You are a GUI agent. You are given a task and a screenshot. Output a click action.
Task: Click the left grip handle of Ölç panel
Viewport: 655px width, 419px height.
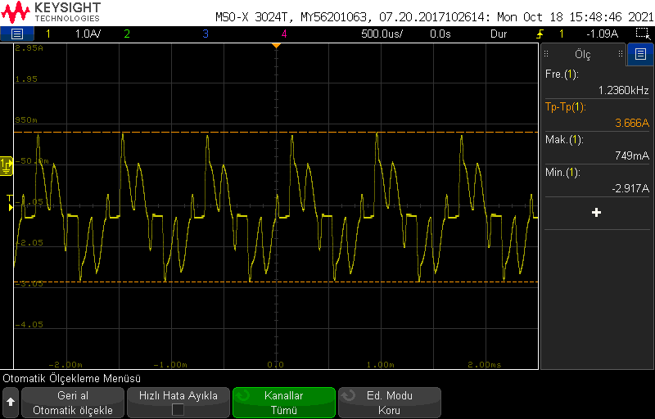pos(546,54)
